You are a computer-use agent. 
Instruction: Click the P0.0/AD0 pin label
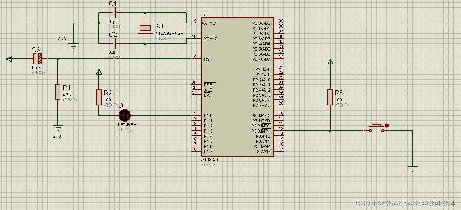(261, 23)
